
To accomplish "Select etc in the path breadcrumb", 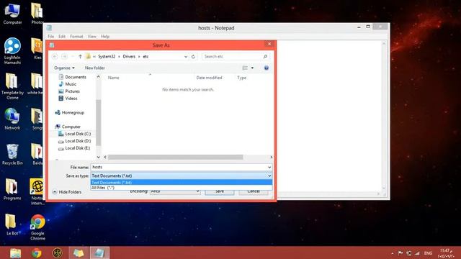I will (x=146, y=56).
